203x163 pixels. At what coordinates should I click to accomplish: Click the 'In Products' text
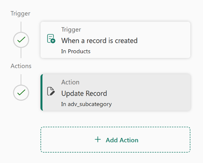pos(76,51)
